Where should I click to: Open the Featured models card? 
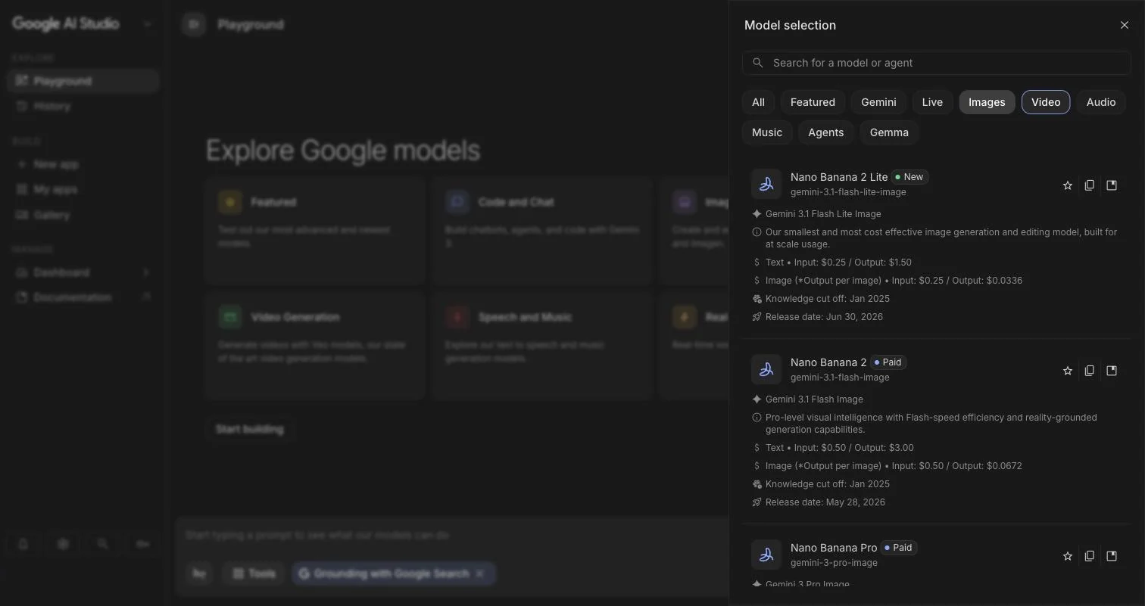[x=315, y=231]
